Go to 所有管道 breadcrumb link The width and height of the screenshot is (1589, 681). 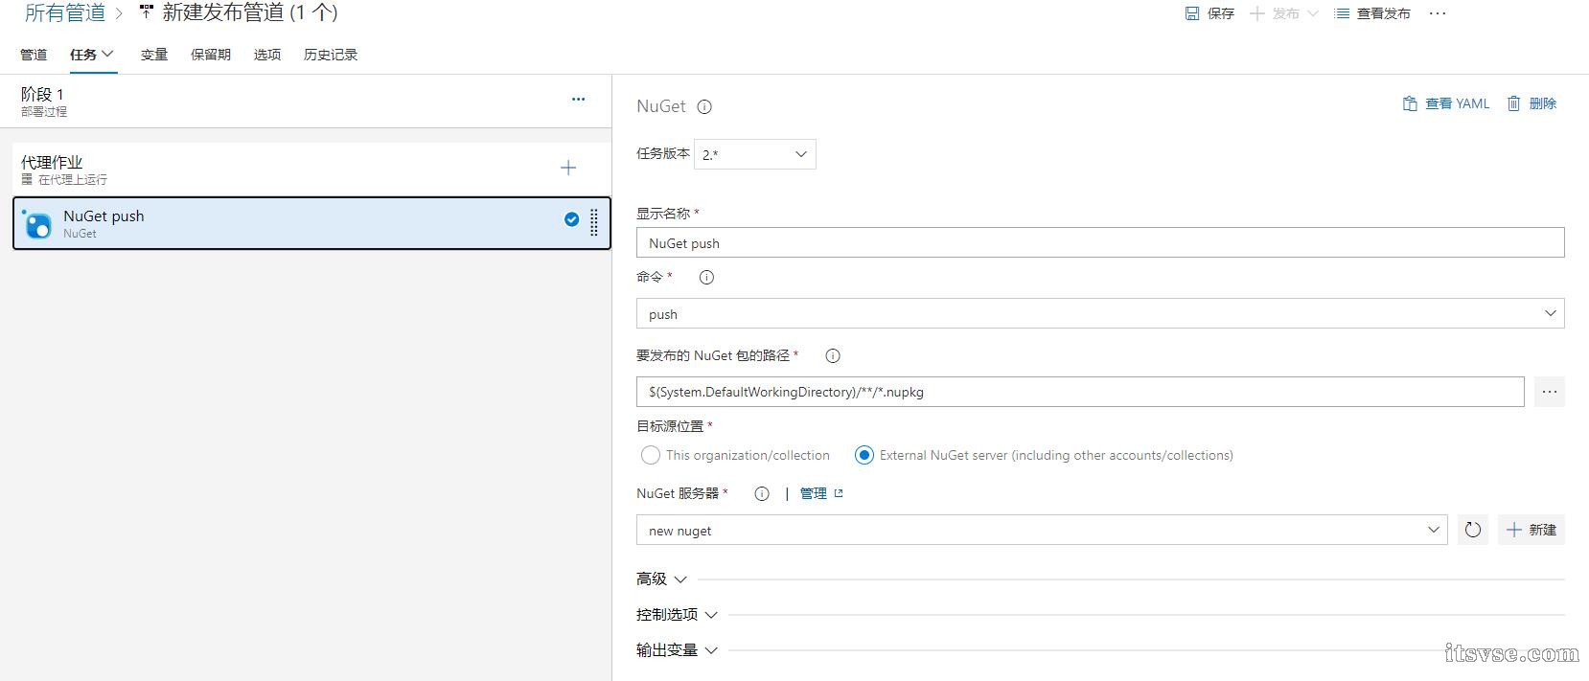tap(65, 12)
